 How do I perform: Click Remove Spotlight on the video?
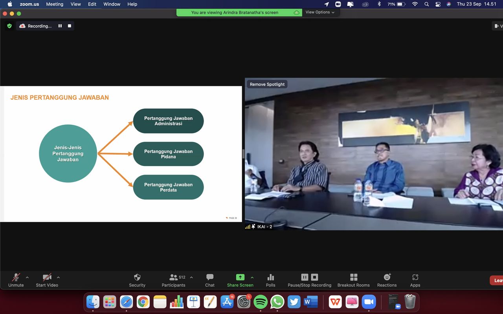tap(267, 84)
